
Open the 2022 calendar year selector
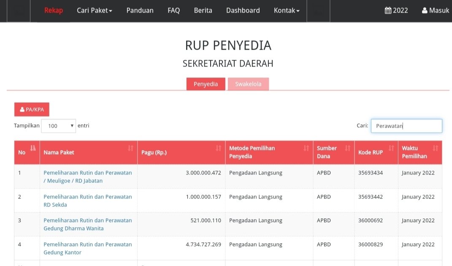(x=396, y=11)
